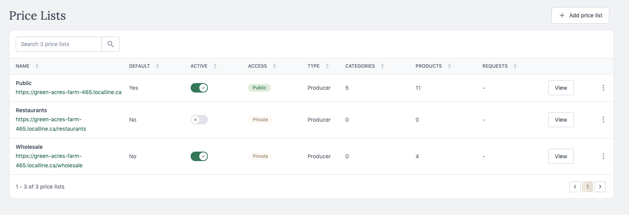Open the Wholesale price list URL link
This screenshot has height=215, width=629.
click(x=49, y=161)
